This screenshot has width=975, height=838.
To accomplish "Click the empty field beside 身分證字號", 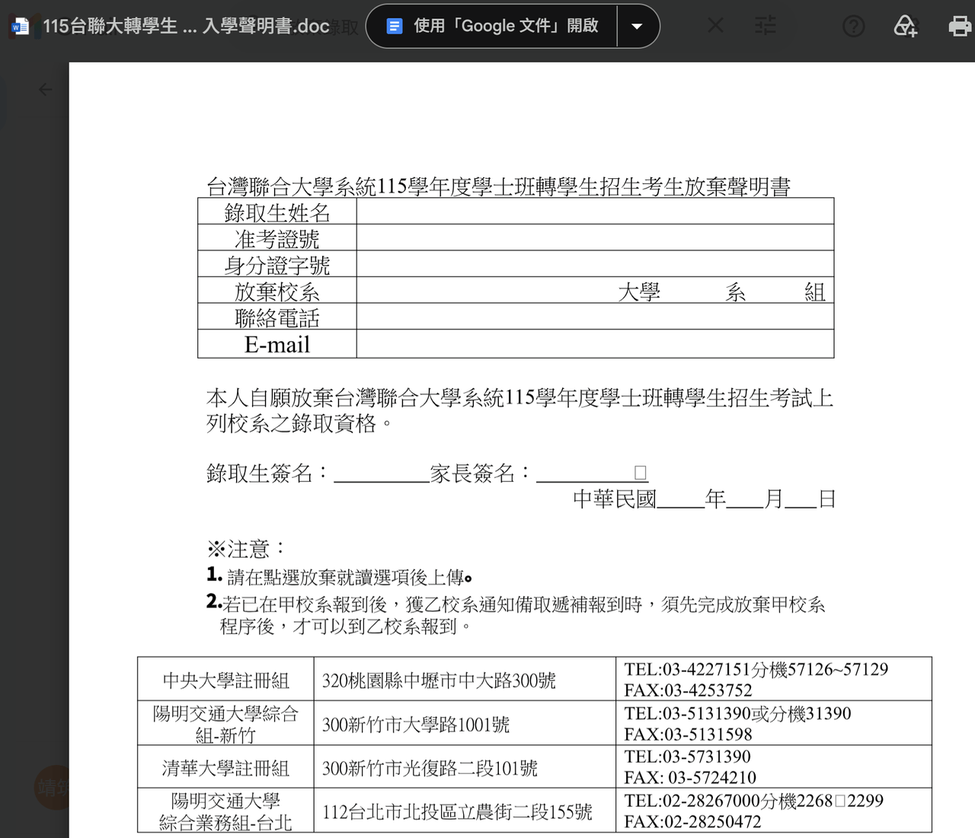I will [595, 264].
